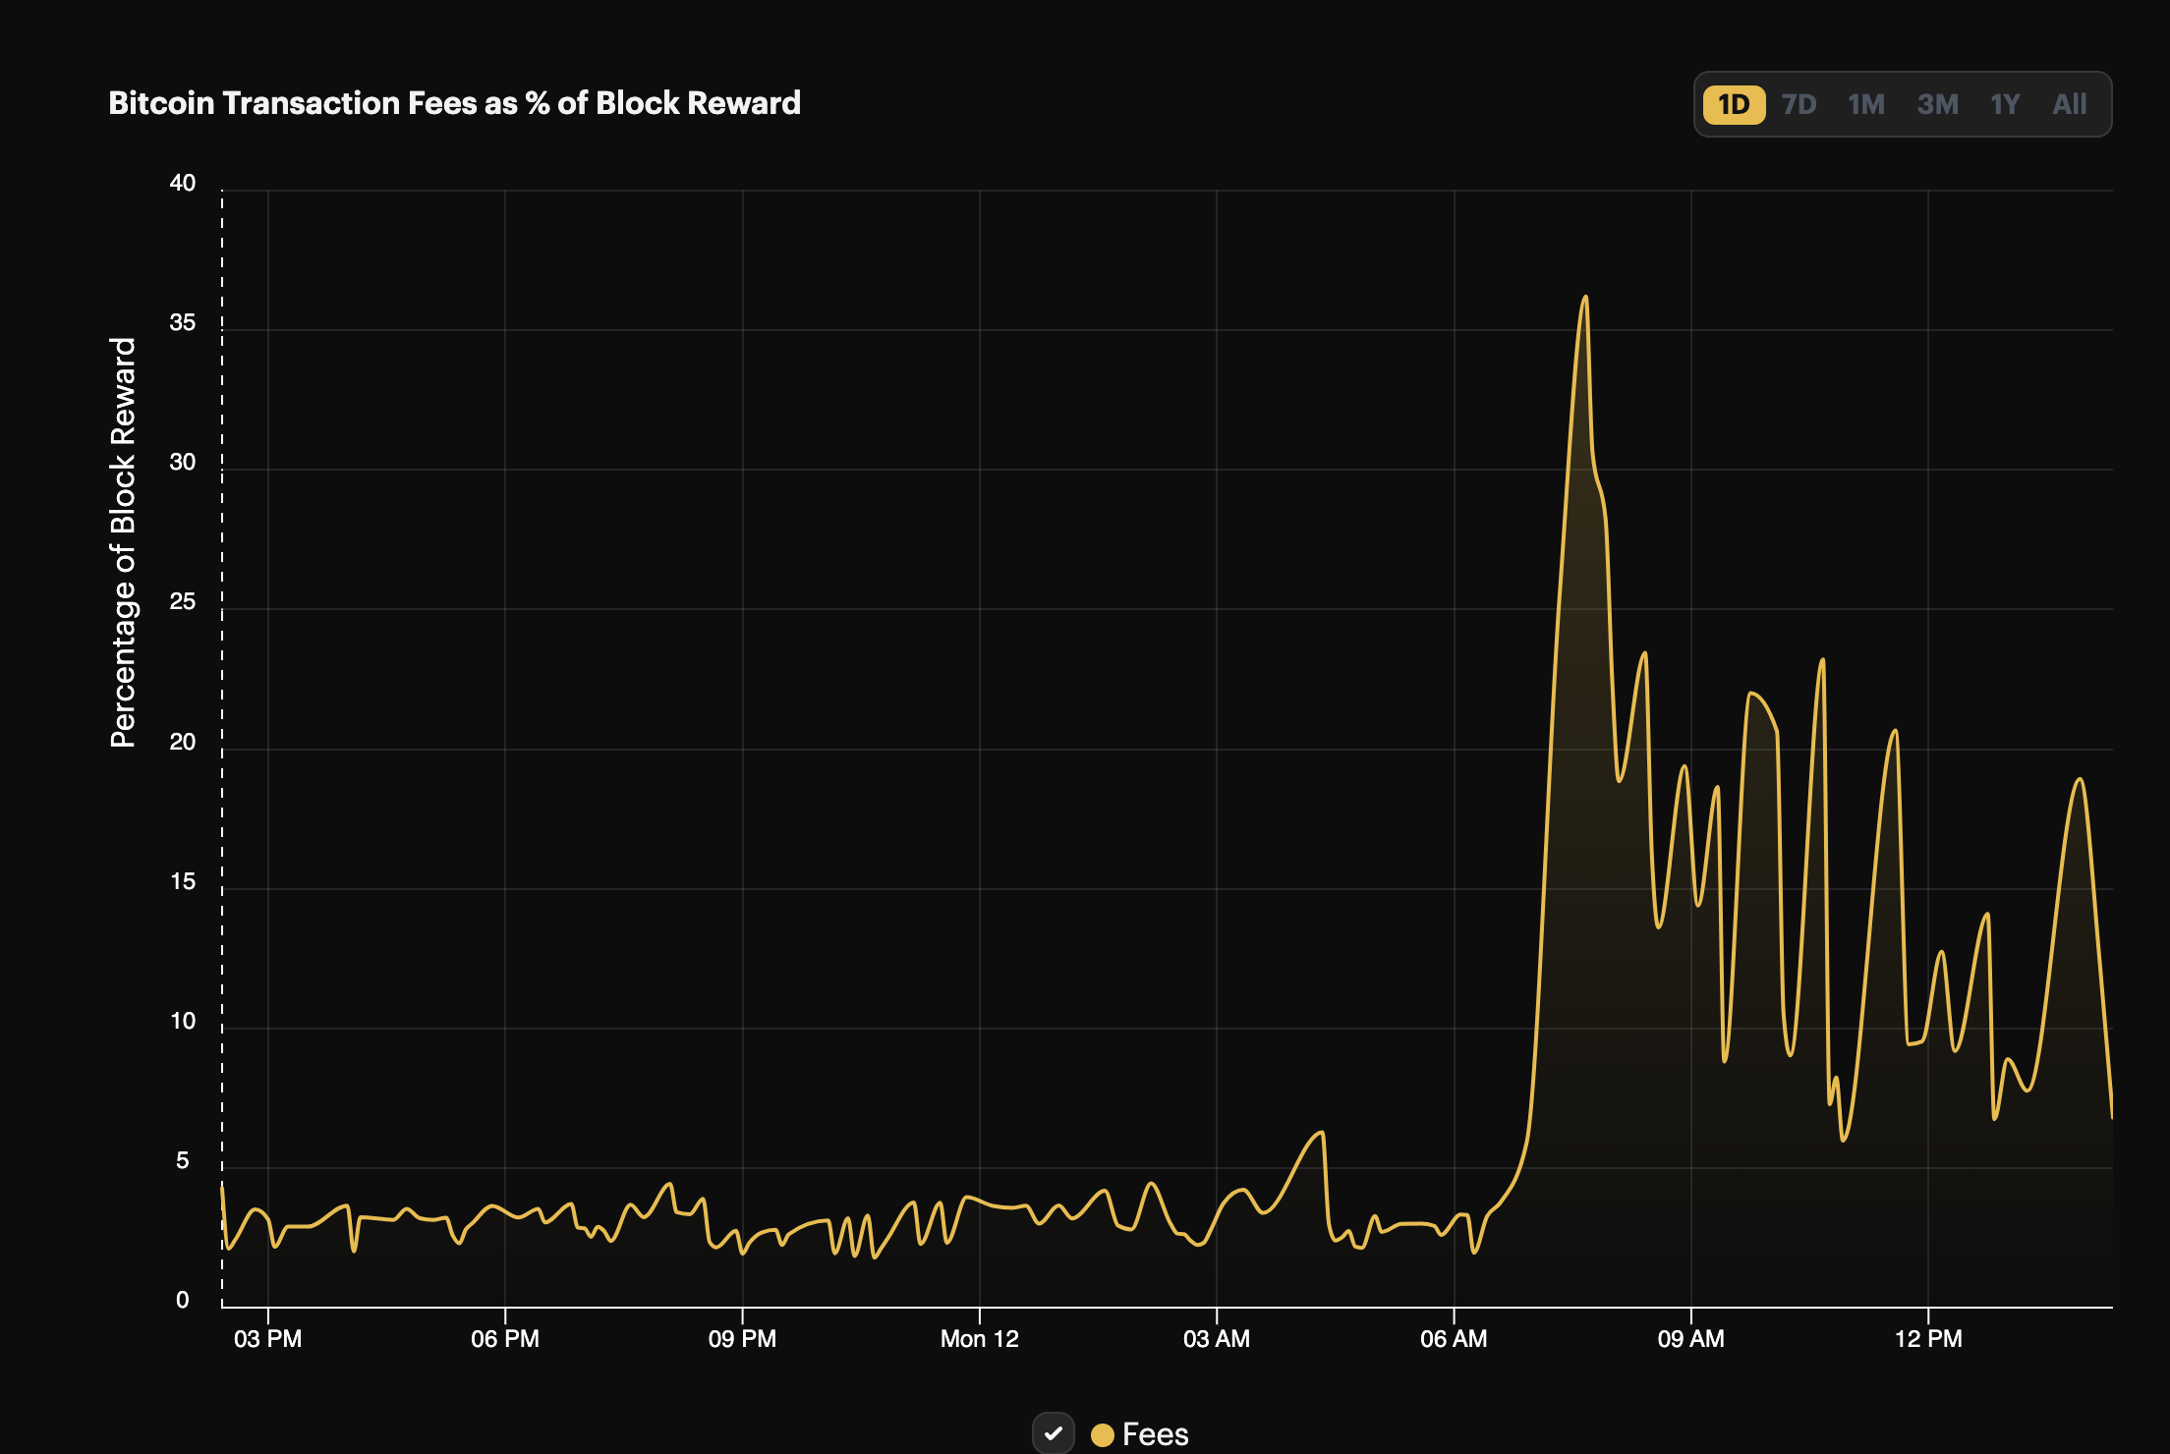This screenshot has height=1454, width=2170.
Task: Select the 1Y time range
Action: [x=2004, y=104]
